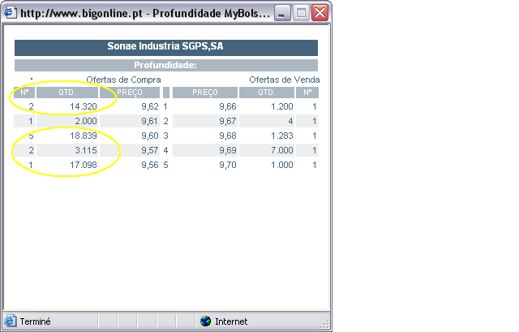
Task: Select buy quantity 14.320
Action: (x=84, y=106)
